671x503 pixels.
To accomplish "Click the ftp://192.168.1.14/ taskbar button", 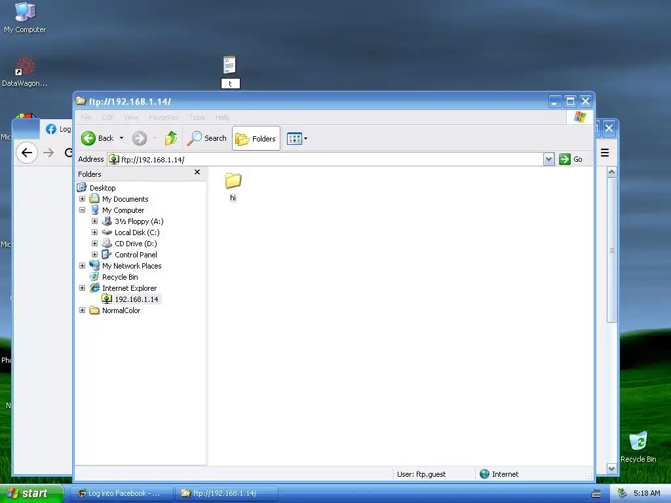I will tap(227, 493).
